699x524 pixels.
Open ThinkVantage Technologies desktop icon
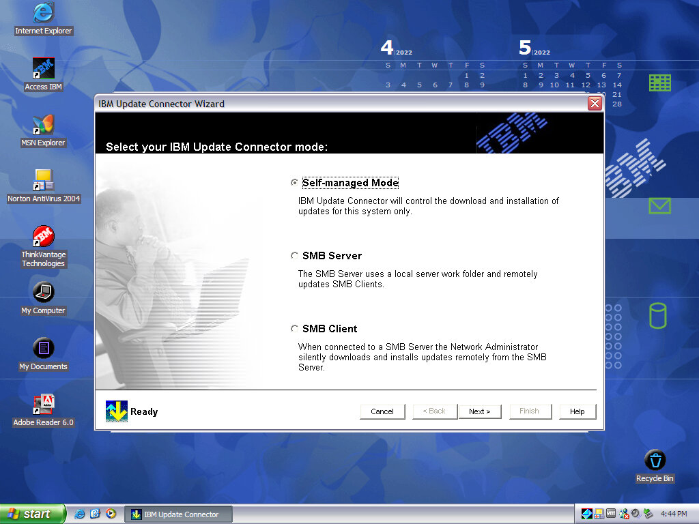44,237
